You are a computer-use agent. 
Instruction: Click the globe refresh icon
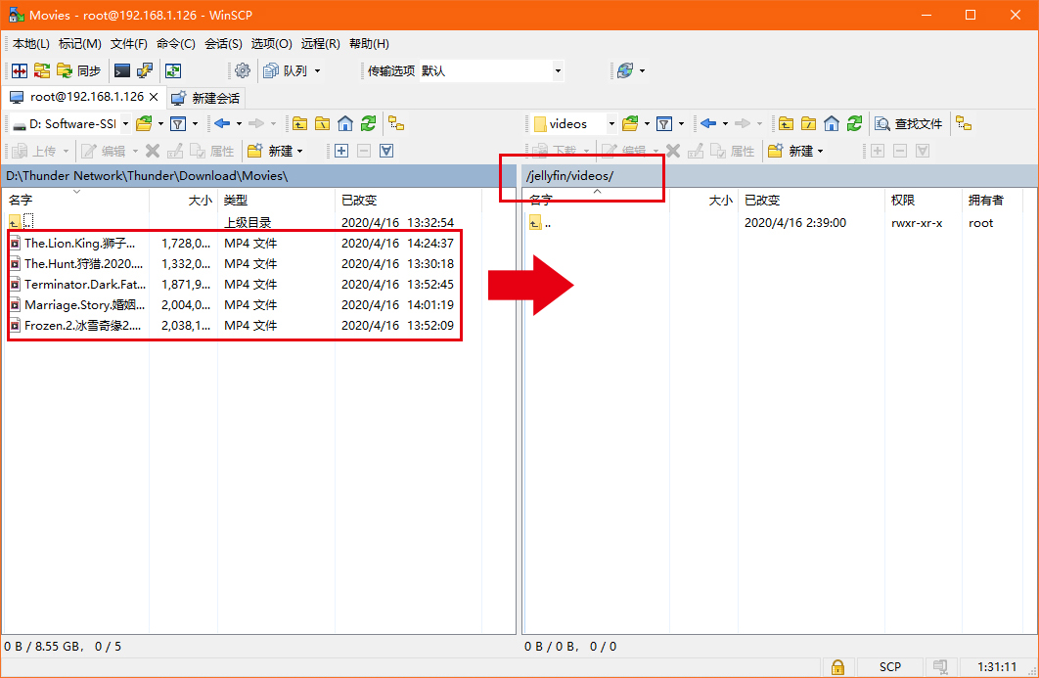[625, 70]
